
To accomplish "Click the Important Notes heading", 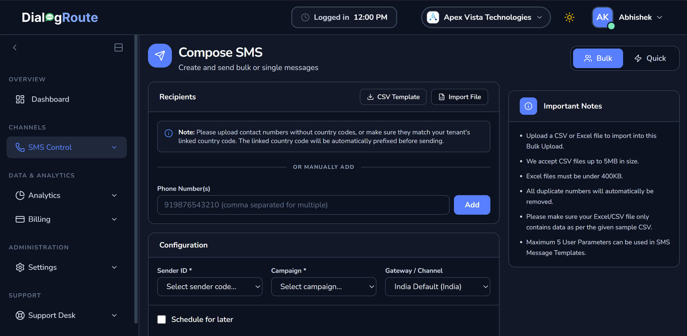I will click(x=572, y=106).
